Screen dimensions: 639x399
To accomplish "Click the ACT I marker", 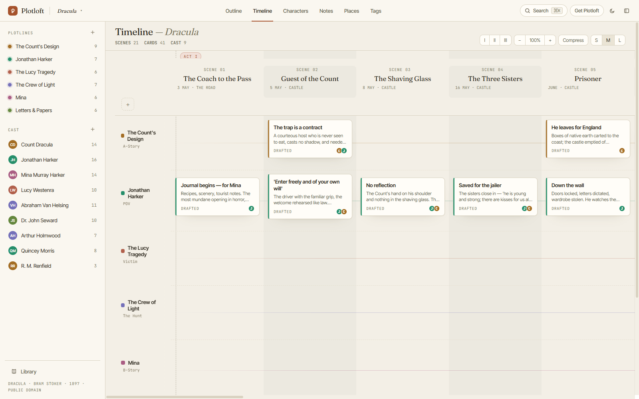I will (191, 56).
